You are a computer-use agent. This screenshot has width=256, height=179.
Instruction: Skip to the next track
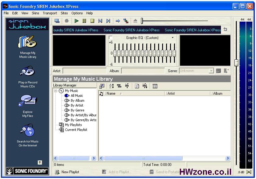click(108, 21)
